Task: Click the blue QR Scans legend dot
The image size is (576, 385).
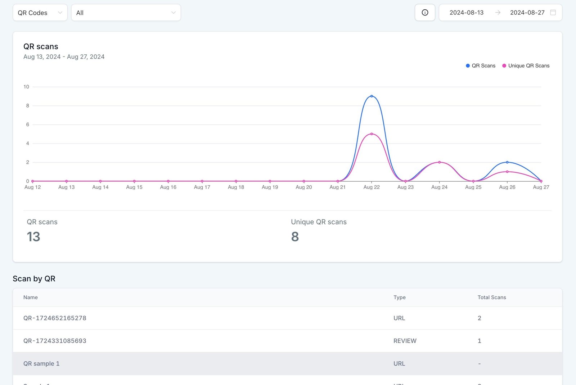Action: [468, 66]
